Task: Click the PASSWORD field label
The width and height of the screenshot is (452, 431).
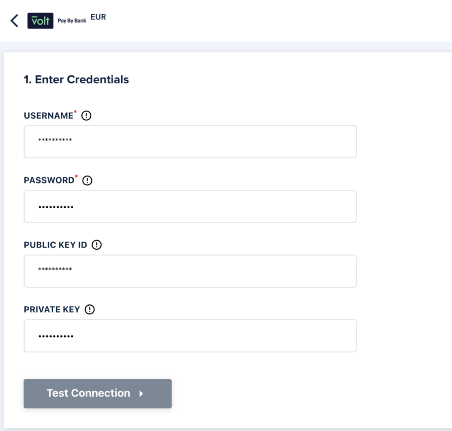Action: coord(49,180)
